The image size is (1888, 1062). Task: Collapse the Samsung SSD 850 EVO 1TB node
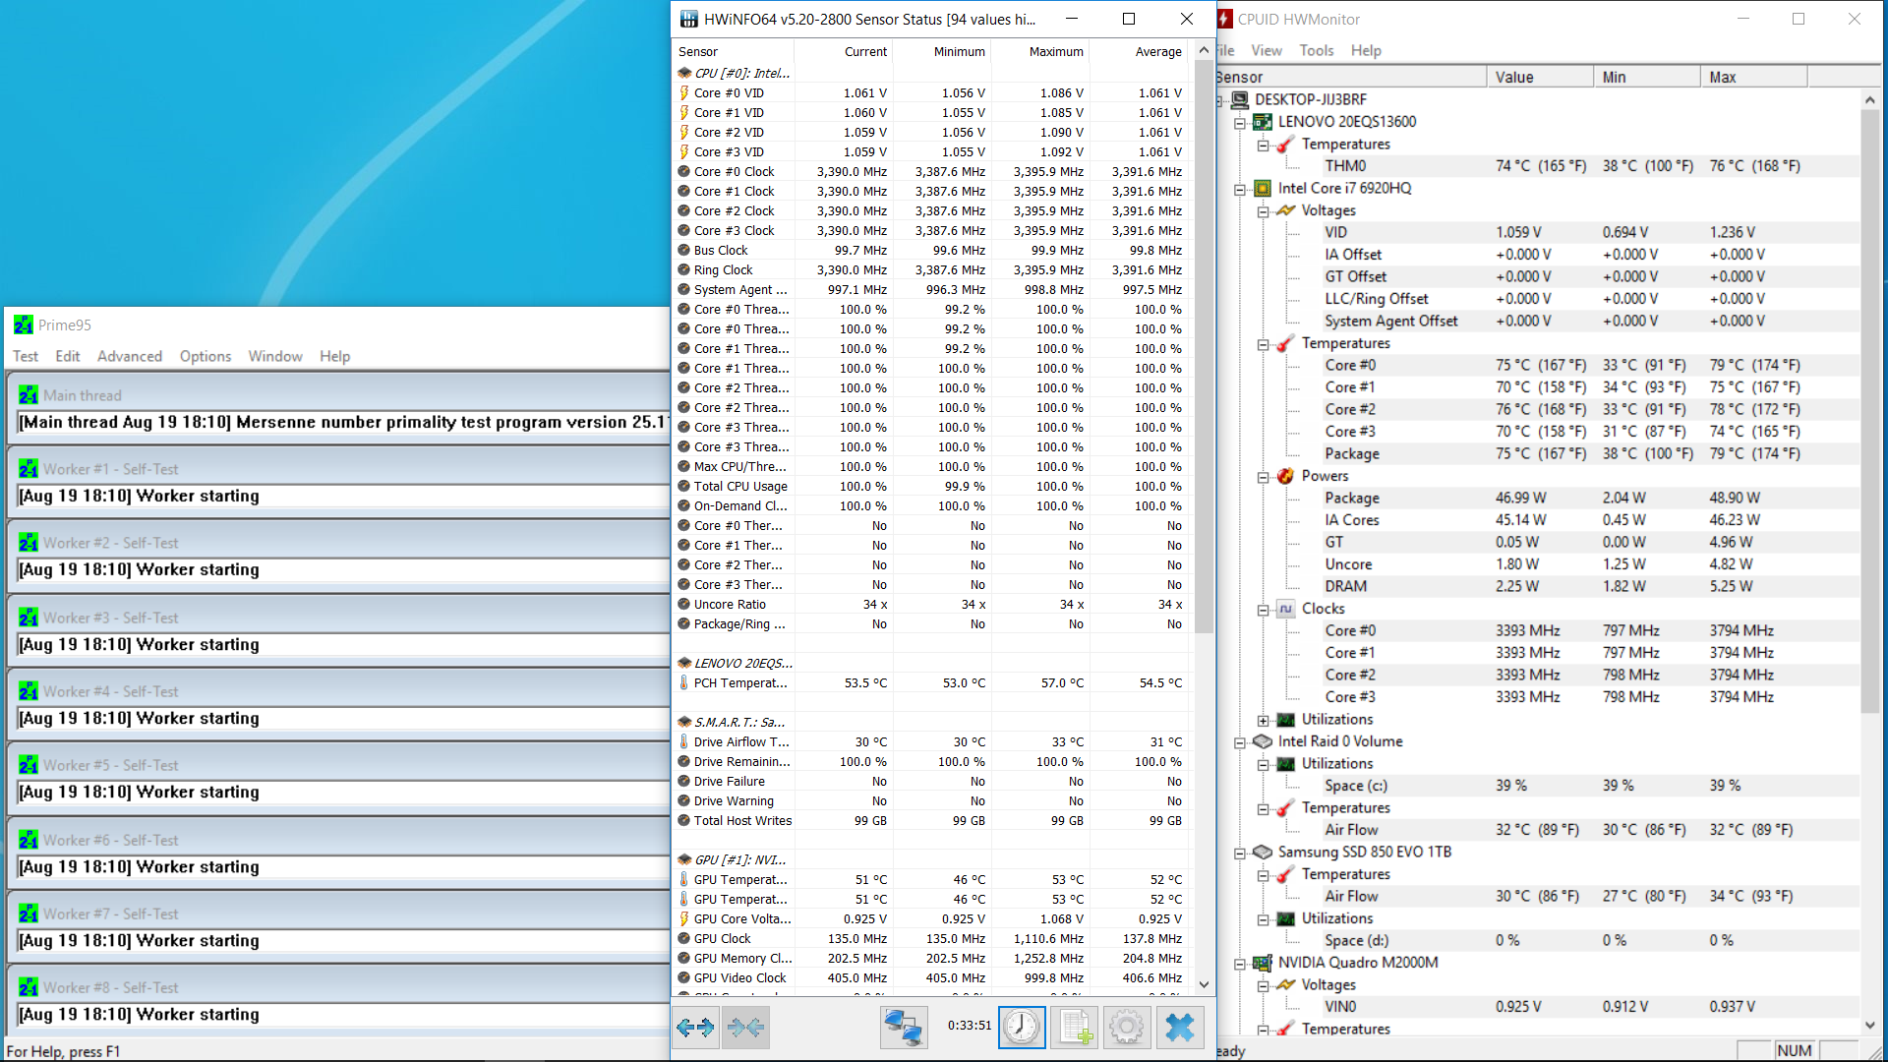(1241, 854)
